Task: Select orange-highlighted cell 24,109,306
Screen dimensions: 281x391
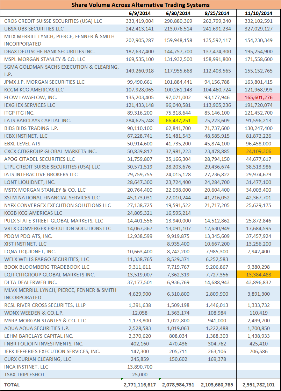Action: coord(259,152)
